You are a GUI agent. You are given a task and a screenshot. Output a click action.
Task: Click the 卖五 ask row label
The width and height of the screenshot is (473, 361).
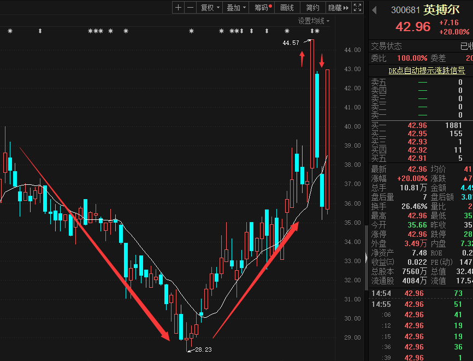point(379,82)
